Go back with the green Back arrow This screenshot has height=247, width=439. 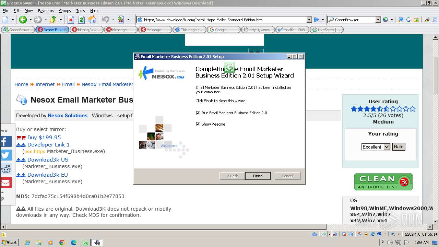pos(23,20)
